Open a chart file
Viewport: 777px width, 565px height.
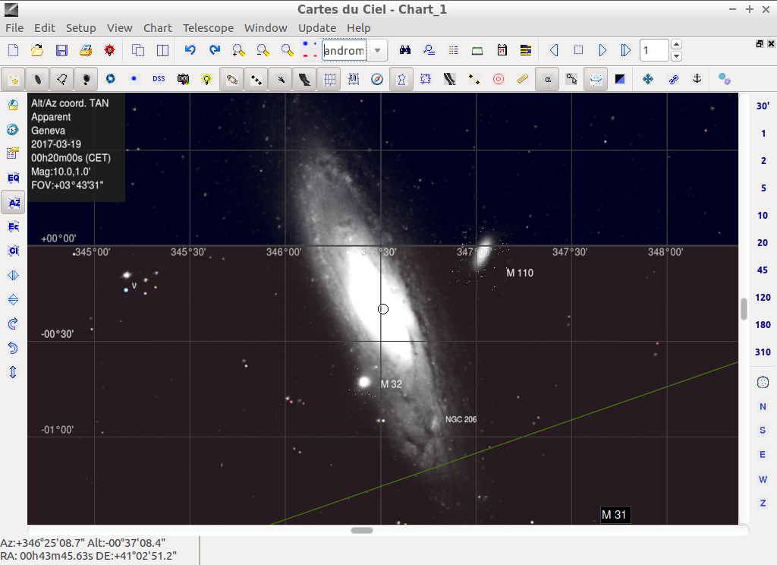[x=37, y=50]
